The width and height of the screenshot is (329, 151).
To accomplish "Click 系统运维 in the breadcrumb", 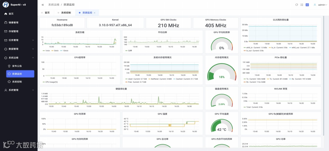I will click(x=54, y=5).
